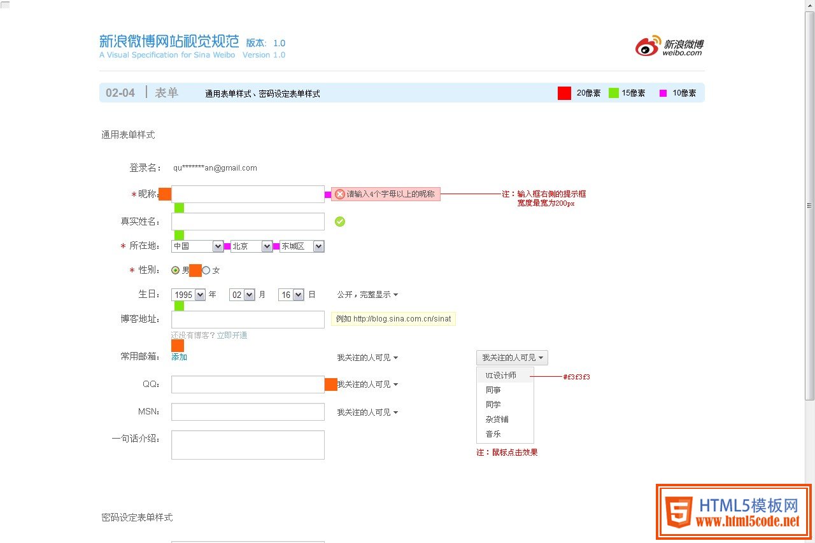Click the 例如 http://blog.sina.com.cn/sinat hint box

click(x=393, y=319)
